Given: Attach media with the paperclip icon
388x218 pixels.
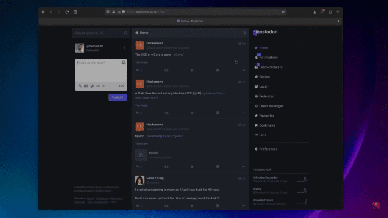Looking at the screenshot, I should [80, 86].
